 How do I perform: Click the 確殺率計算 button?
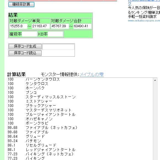[21, 4]
